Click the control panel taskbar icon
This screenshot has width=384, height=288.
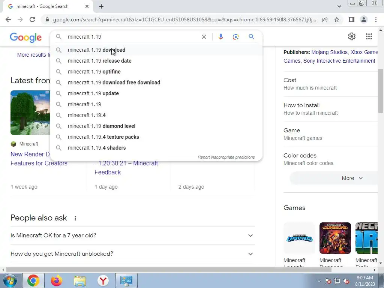pyautogui.click(x=126, y=280)
